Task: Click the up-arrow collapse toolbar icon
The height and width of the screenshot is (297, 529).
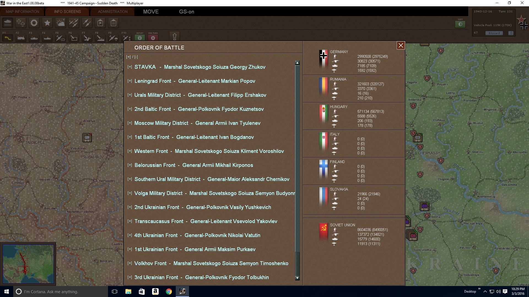Action: [174, 37]
